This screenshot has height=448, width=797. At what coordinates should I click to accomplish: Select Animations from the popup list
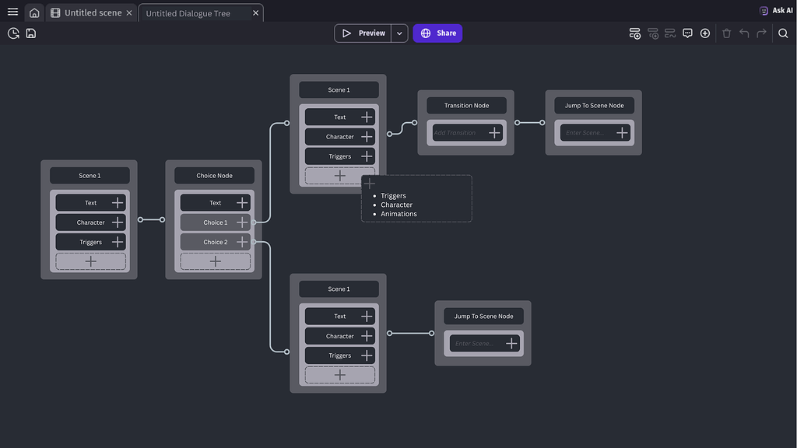(398, 213)
